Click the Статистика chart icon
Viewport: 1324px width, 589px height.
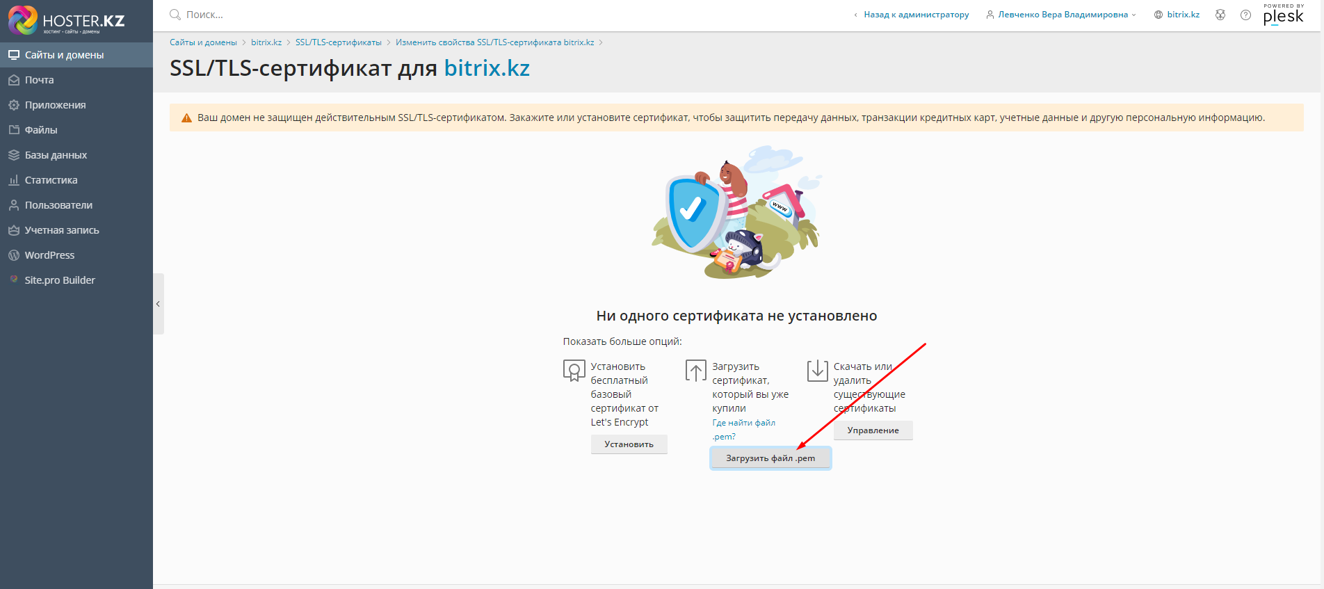[x=14, y=180]
